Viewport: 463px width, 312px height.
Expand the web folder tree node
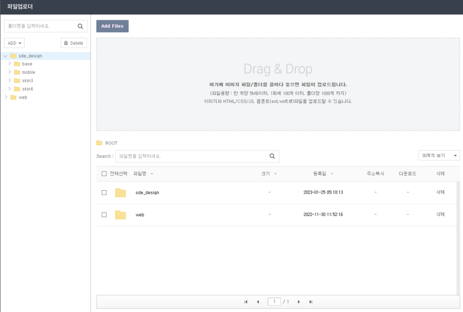pyautogui.click(x=6, y=97)
